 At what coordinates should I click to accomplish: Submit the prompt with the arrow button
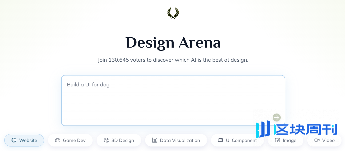coord(277,117)
